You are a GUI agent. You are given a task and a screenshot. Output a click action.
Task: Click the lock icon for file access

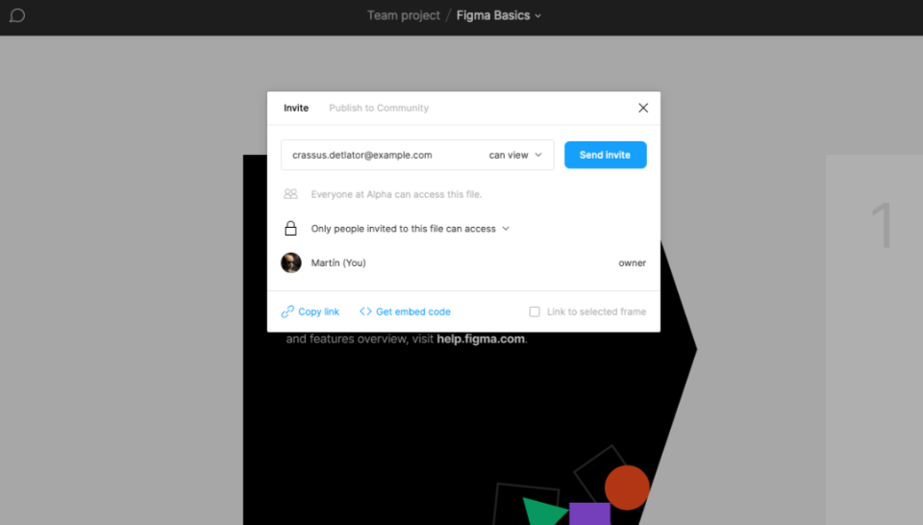point(290,228)
